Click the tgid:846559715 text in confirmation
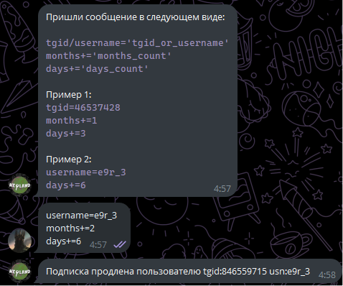The image size is (343, 286). tap(235, 272)
